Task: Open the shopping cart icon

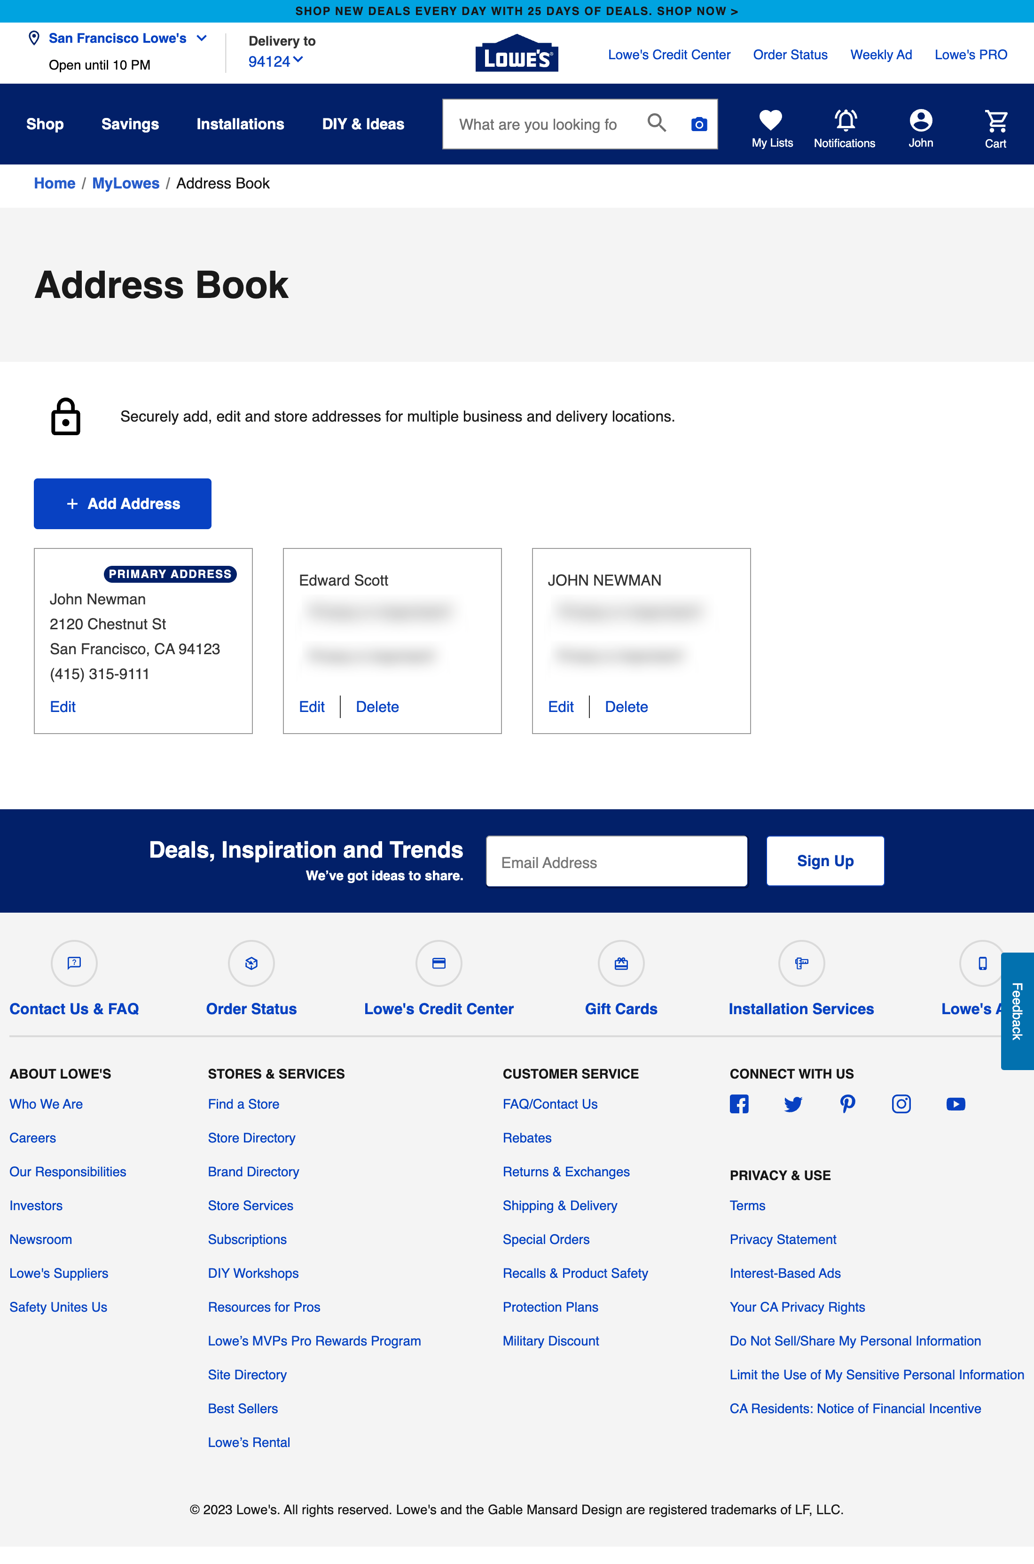Action: [x=995, y=121]
